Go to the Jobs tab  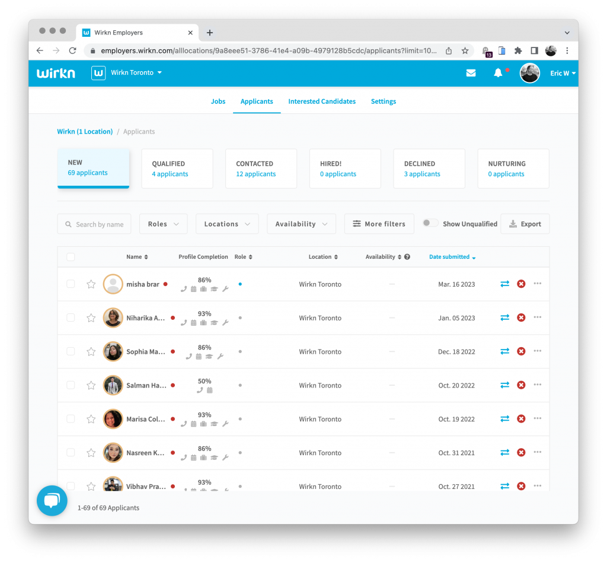[218, 101]
